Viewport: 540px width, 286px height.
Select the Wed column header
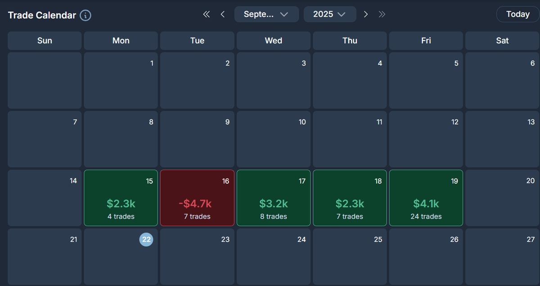click(x=274, y=40)
